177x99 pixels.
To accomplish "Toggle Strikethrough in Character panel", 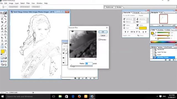I will pos(146,32).
